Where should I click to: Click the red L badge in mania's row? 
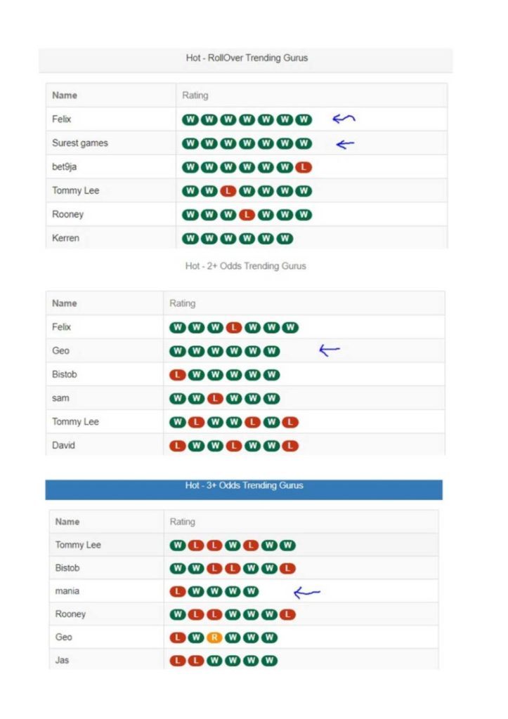[x=178, y=591]
